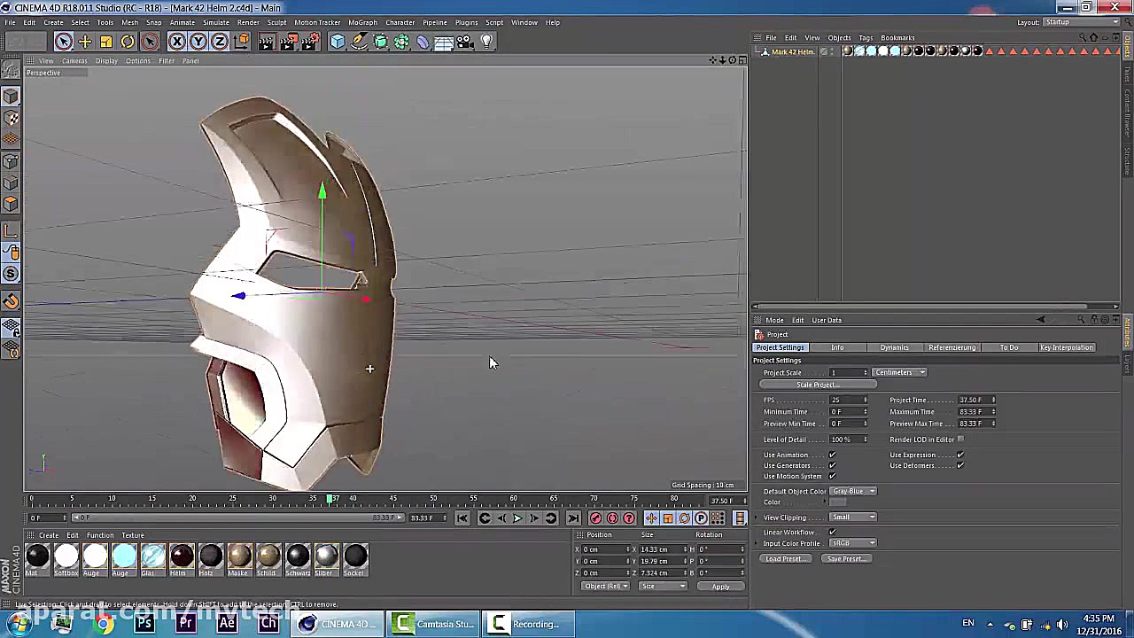Click the light bulb icon in the toolbar
This screenshot has height=638, width=1134.
(x=486, y=41)
